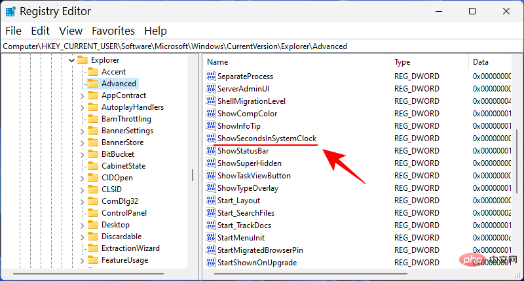Select the ShowTaskViewButton value icon
This screenshot has height=281, width=524.
tap(211, 176)
